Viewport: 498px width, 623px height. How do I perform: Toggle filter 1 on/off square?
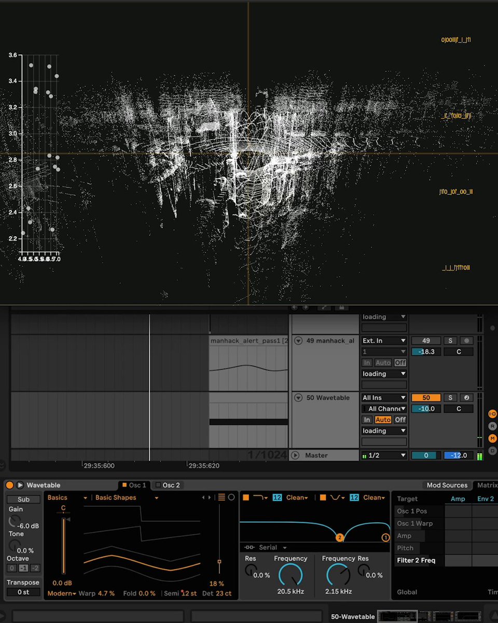246,497
